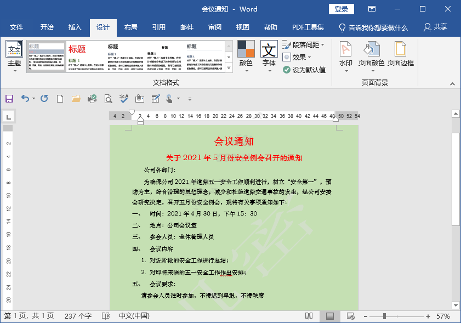
Task: Toggle Web Layout view in status bar
Action: click(x=349, y=316)
